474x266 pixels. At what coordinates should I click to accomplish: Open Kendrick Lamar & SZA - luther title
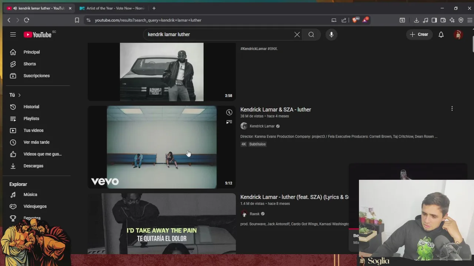276,109
